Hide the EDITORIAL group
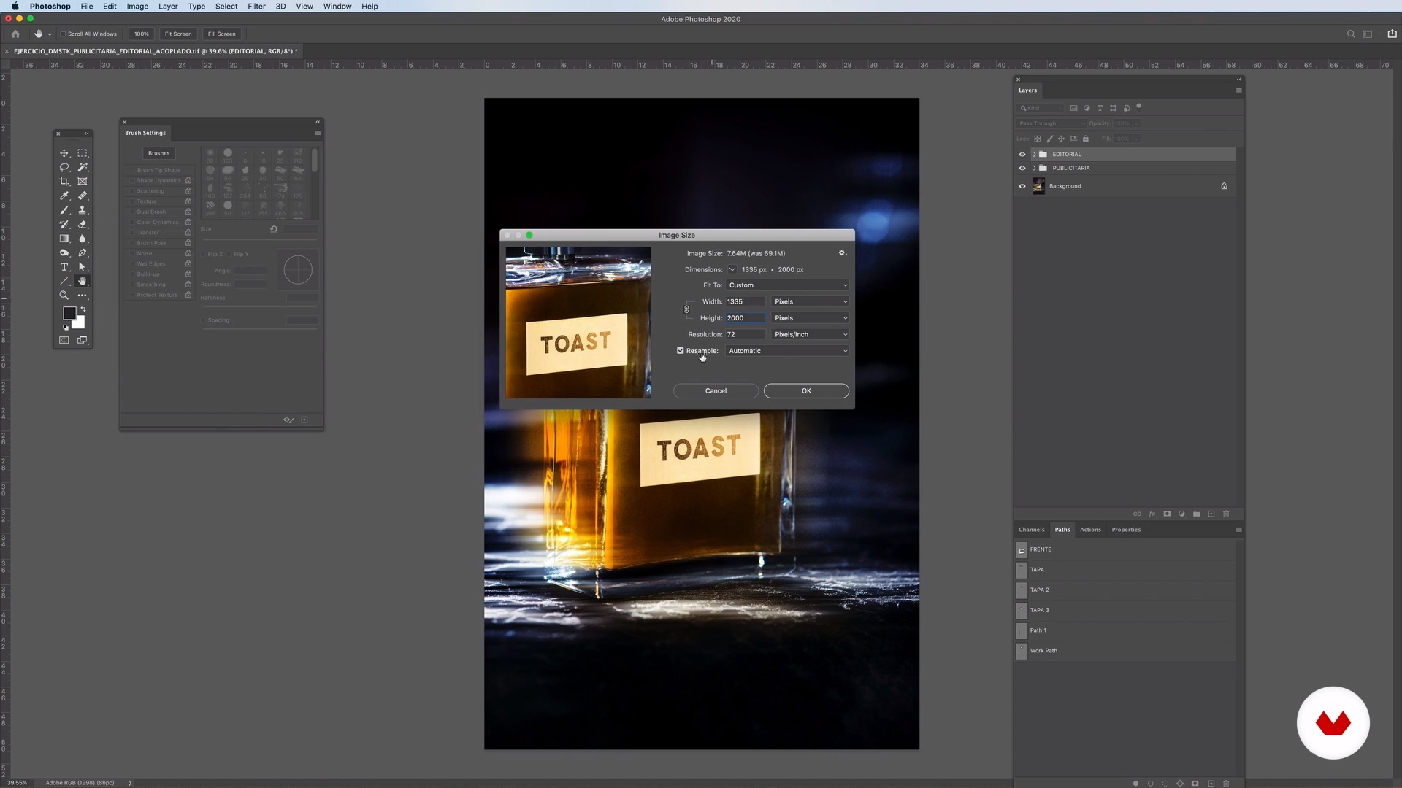Viewport: 1402px width, 788px height. click(x=1022, y=154)
